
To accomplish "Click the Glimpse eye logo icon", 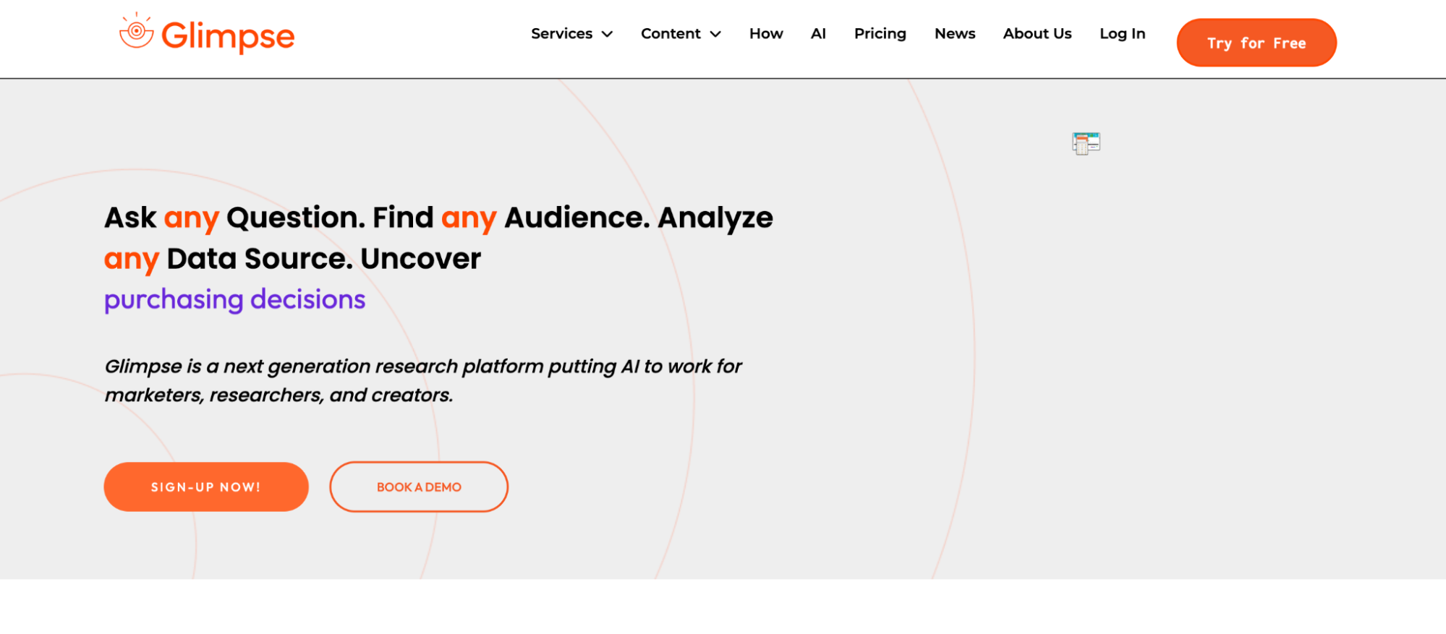I will [136, 31].
